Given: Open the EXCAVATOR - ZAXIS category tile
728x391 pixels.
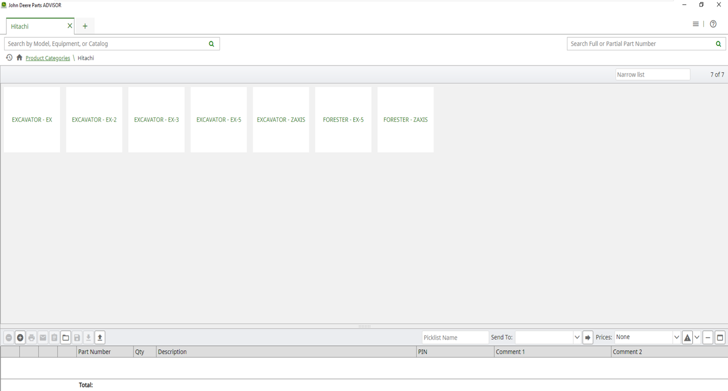Looking at the screenshot, I should (x=281, y=120).
